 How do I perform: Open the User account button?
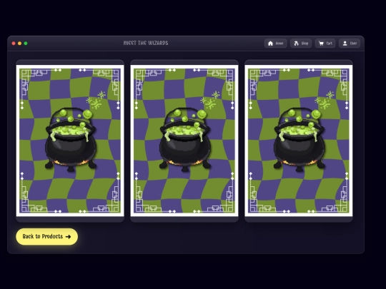point(350,44)
